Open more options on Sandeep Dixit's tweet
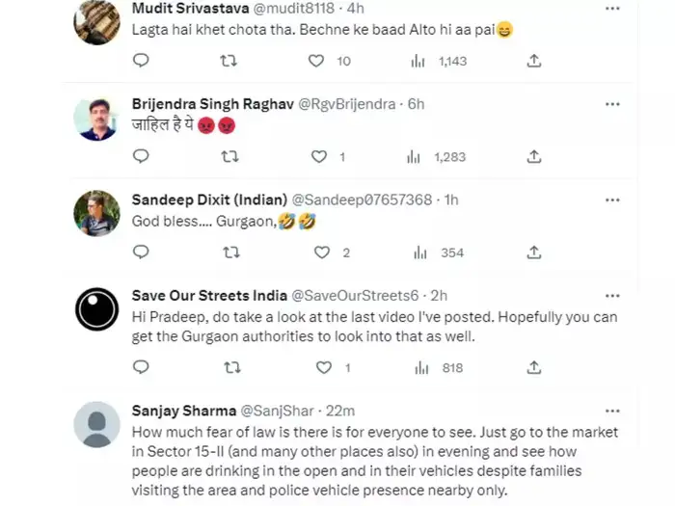The height and width of the screenshot is (506, 675). pyautogui.click(x=612, y=200)
